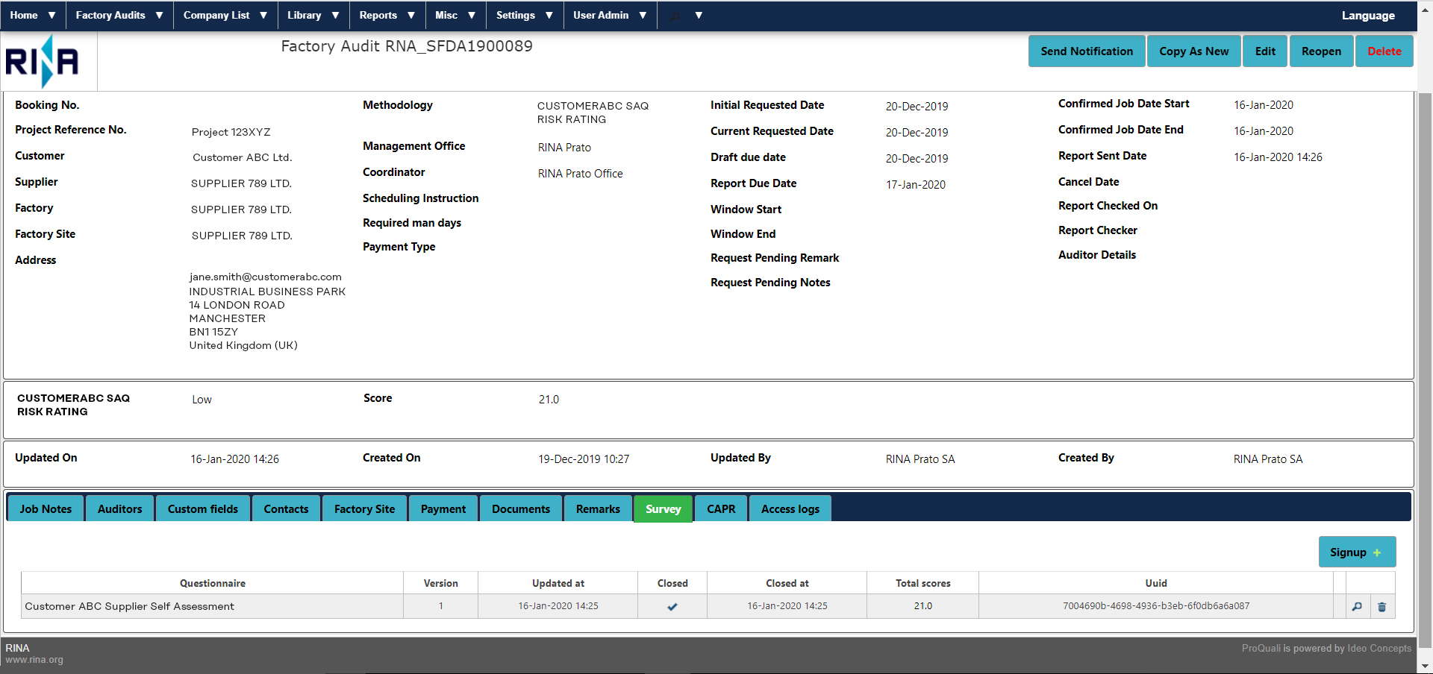Click the Reopen action in the header toolbar

(1321, 51)
